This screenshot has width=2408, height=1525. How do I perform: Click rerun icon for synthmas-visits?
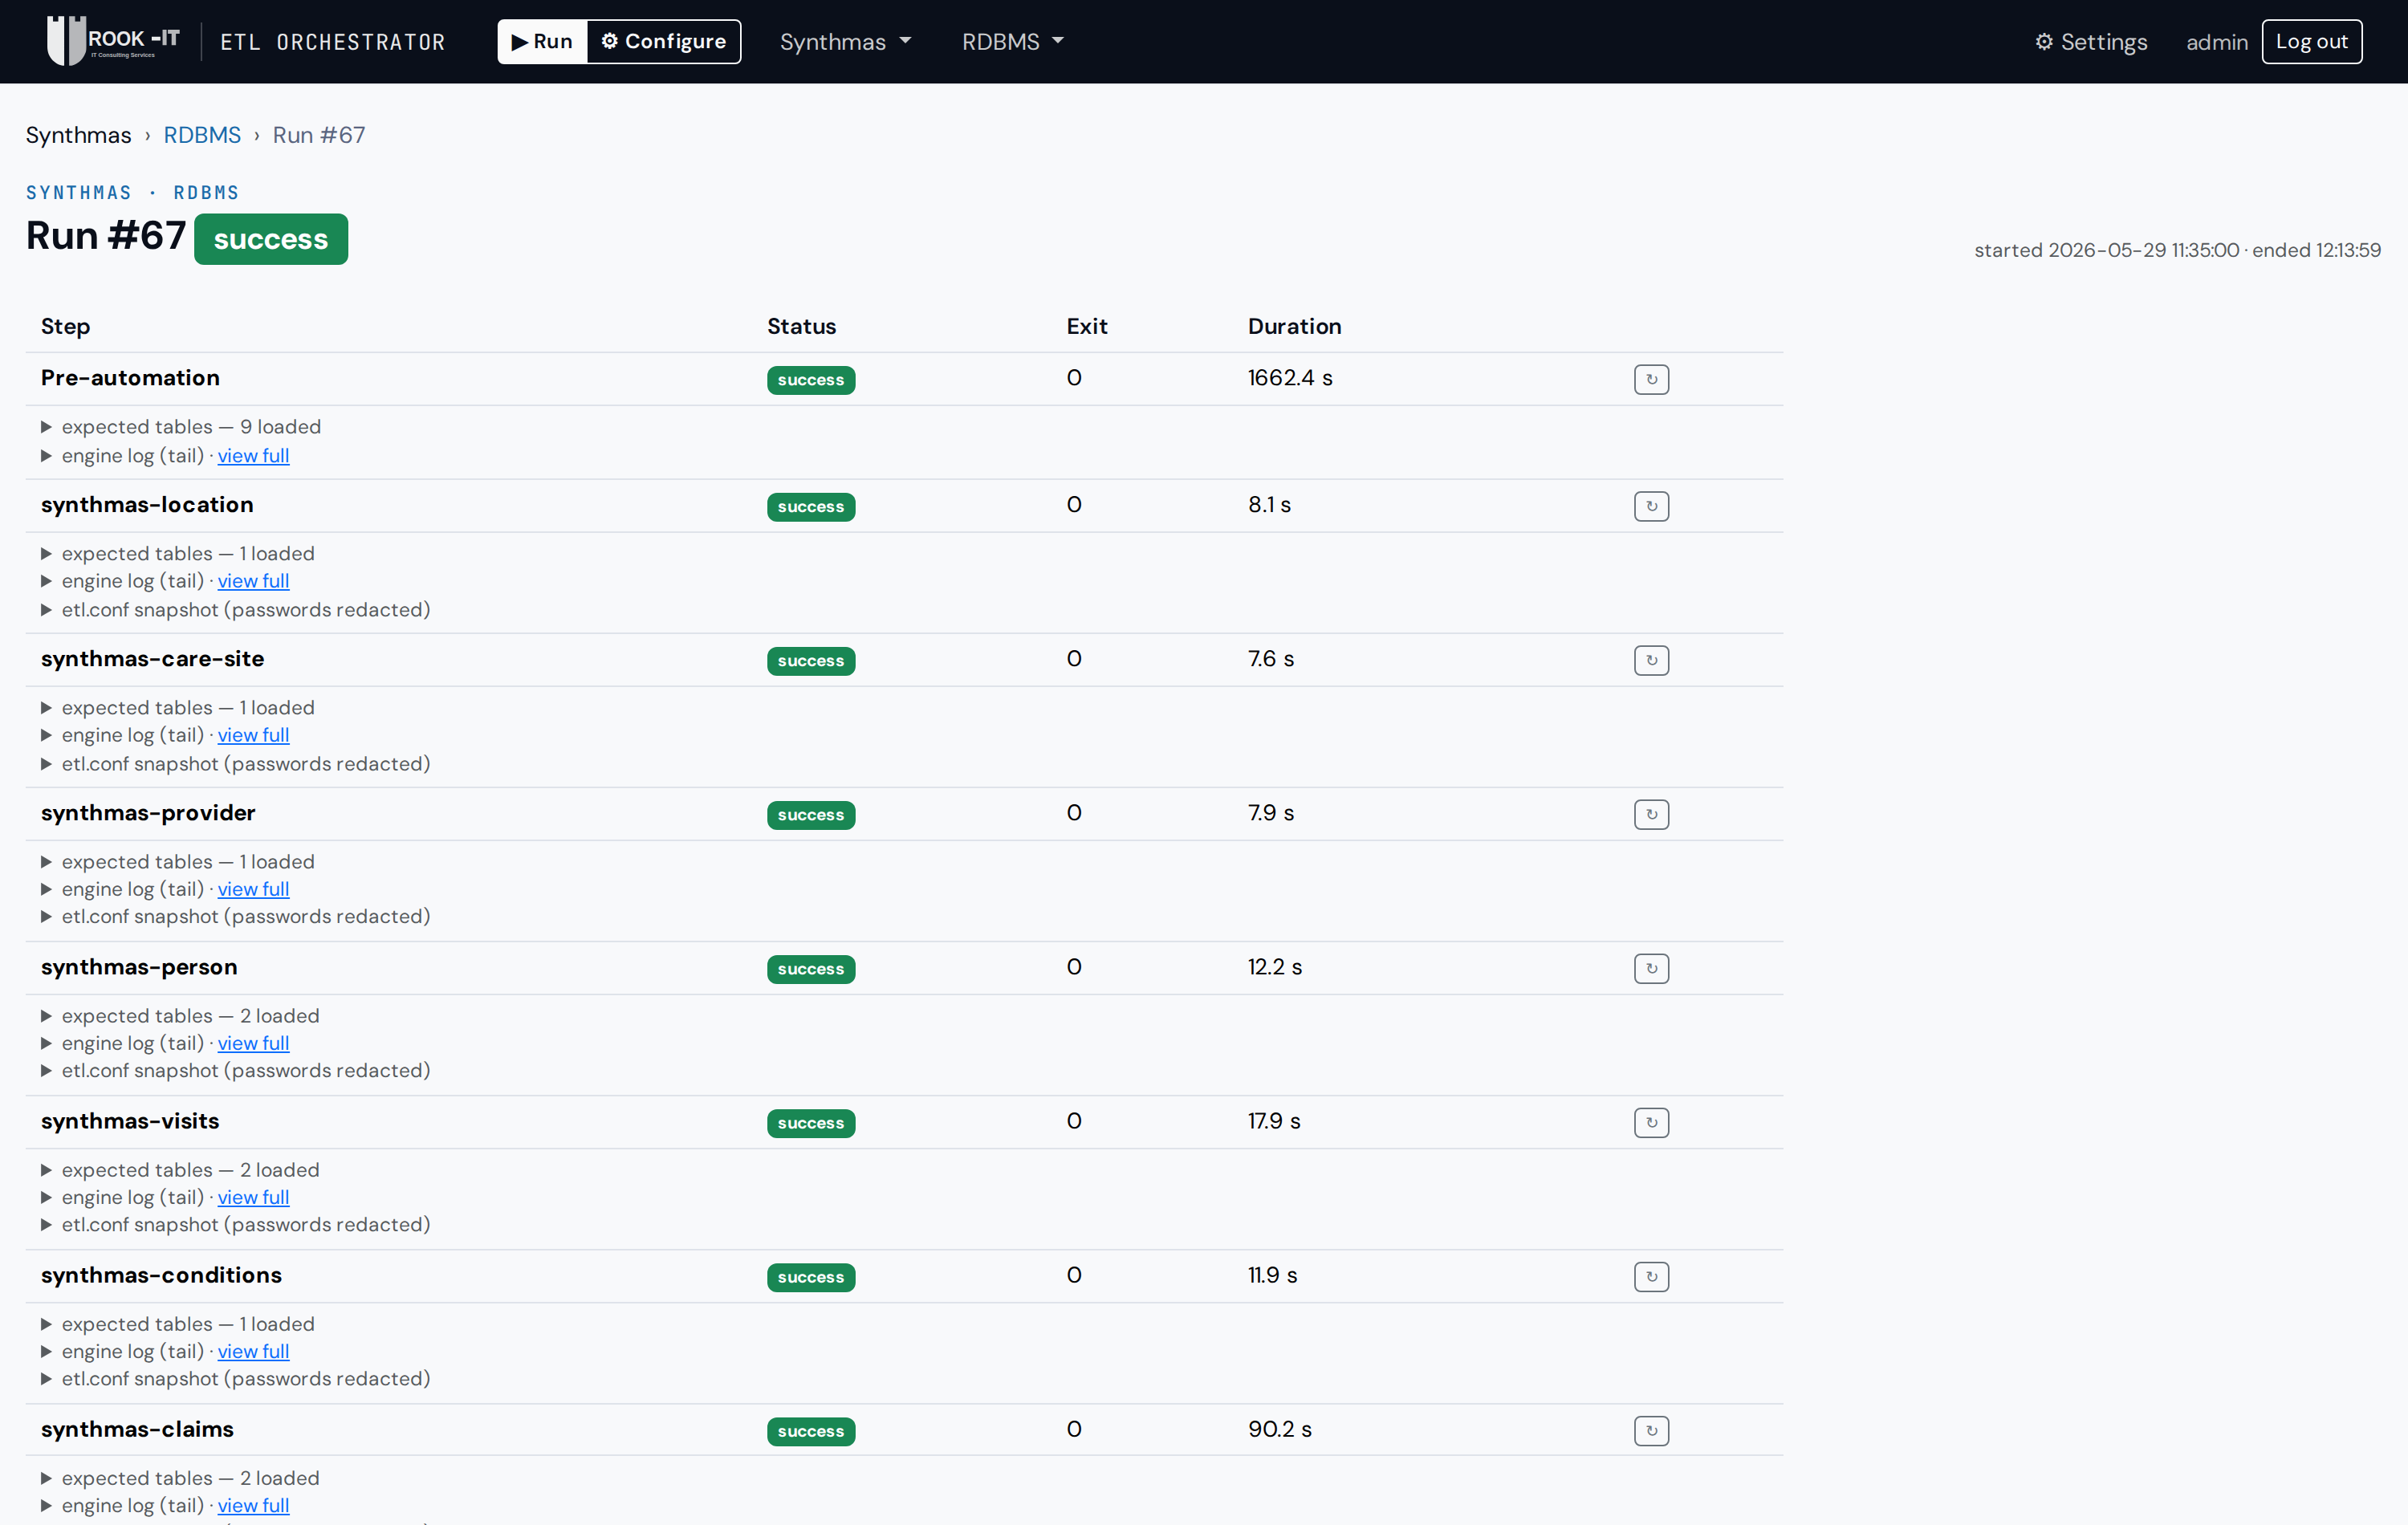(x=1651, y=1122)
